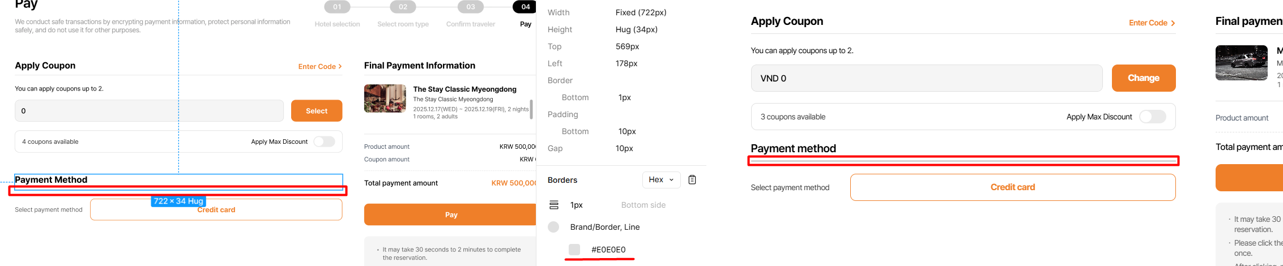The width and height of the screenshot is (1283, 266).
Task: Click the step 01 Hotel selection circle
Action: click(x=337, y=7)
